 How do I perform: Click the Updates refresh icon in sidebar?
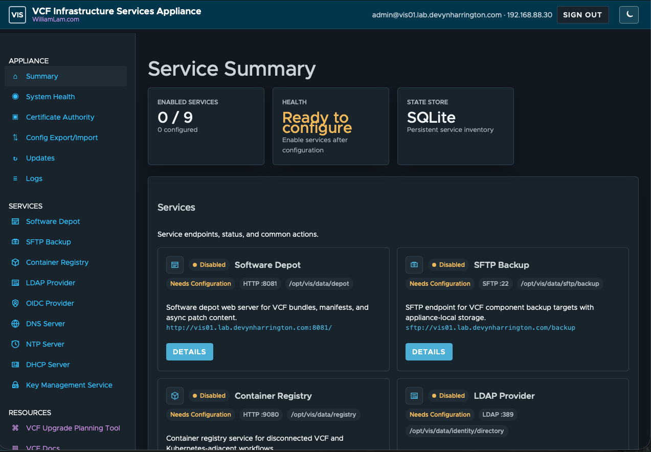point(15,158)
